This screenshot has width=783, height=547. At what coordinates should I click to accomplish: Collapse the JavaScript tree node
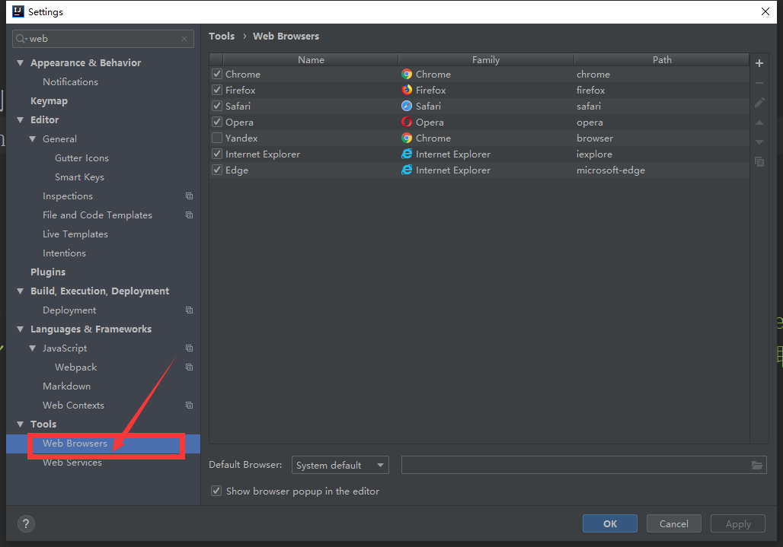(x=33, y=348)
